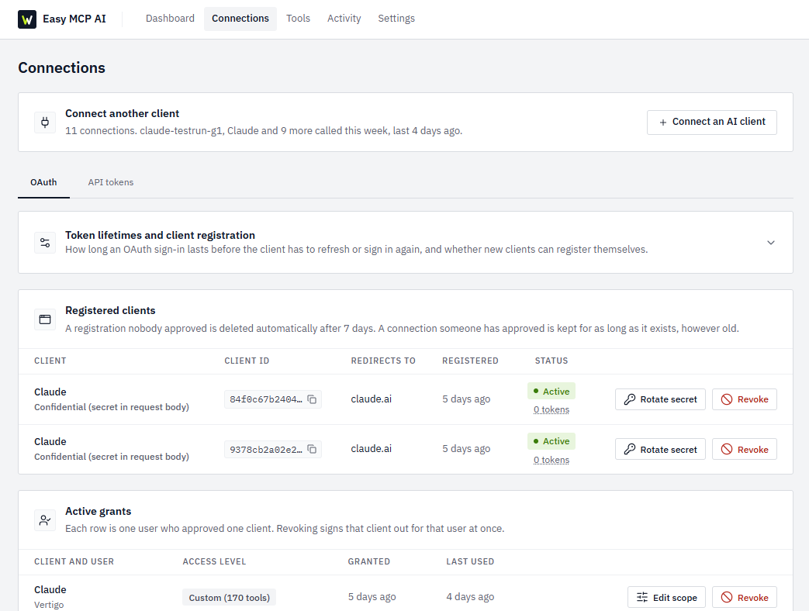Click the ACCESS LEVEL column header

tap(214, 561)
